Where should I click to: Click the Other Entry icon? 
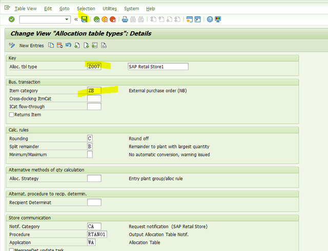tap(95, 45)
